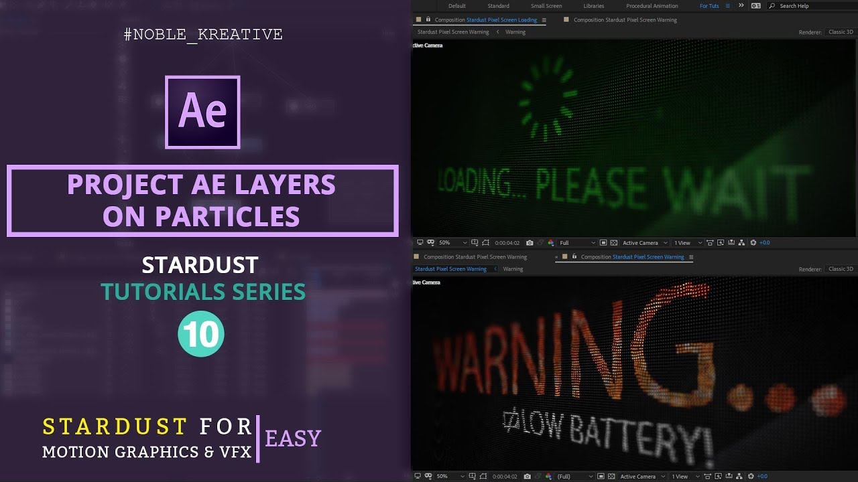Click reset exposure icon in top viewer
This screenshot has height=482, width=858.
tap(753, 243)
